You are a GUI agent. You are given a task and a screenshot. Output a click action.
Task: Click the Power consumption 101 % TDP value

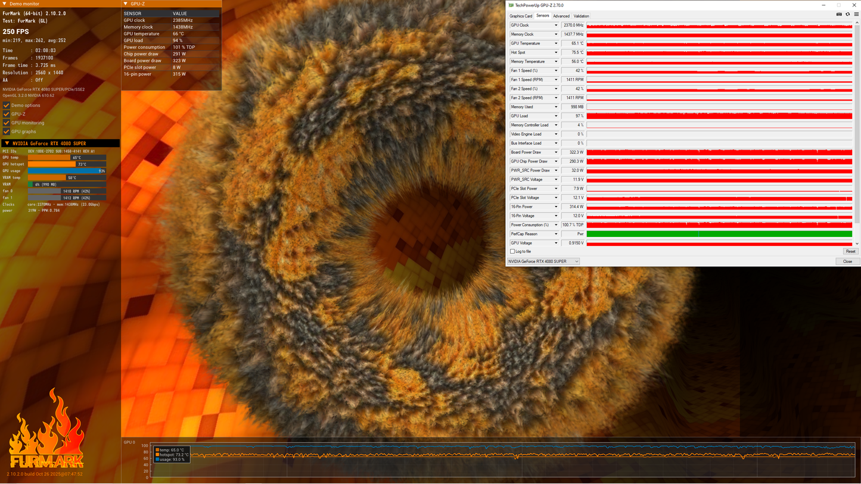(184, 47)
